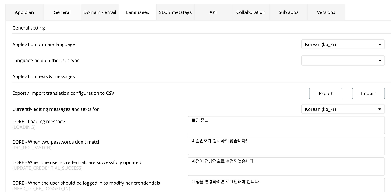Go to the SEO / metatags tab
Viewport: 391px width, 192px height.
tap(175, 12)
